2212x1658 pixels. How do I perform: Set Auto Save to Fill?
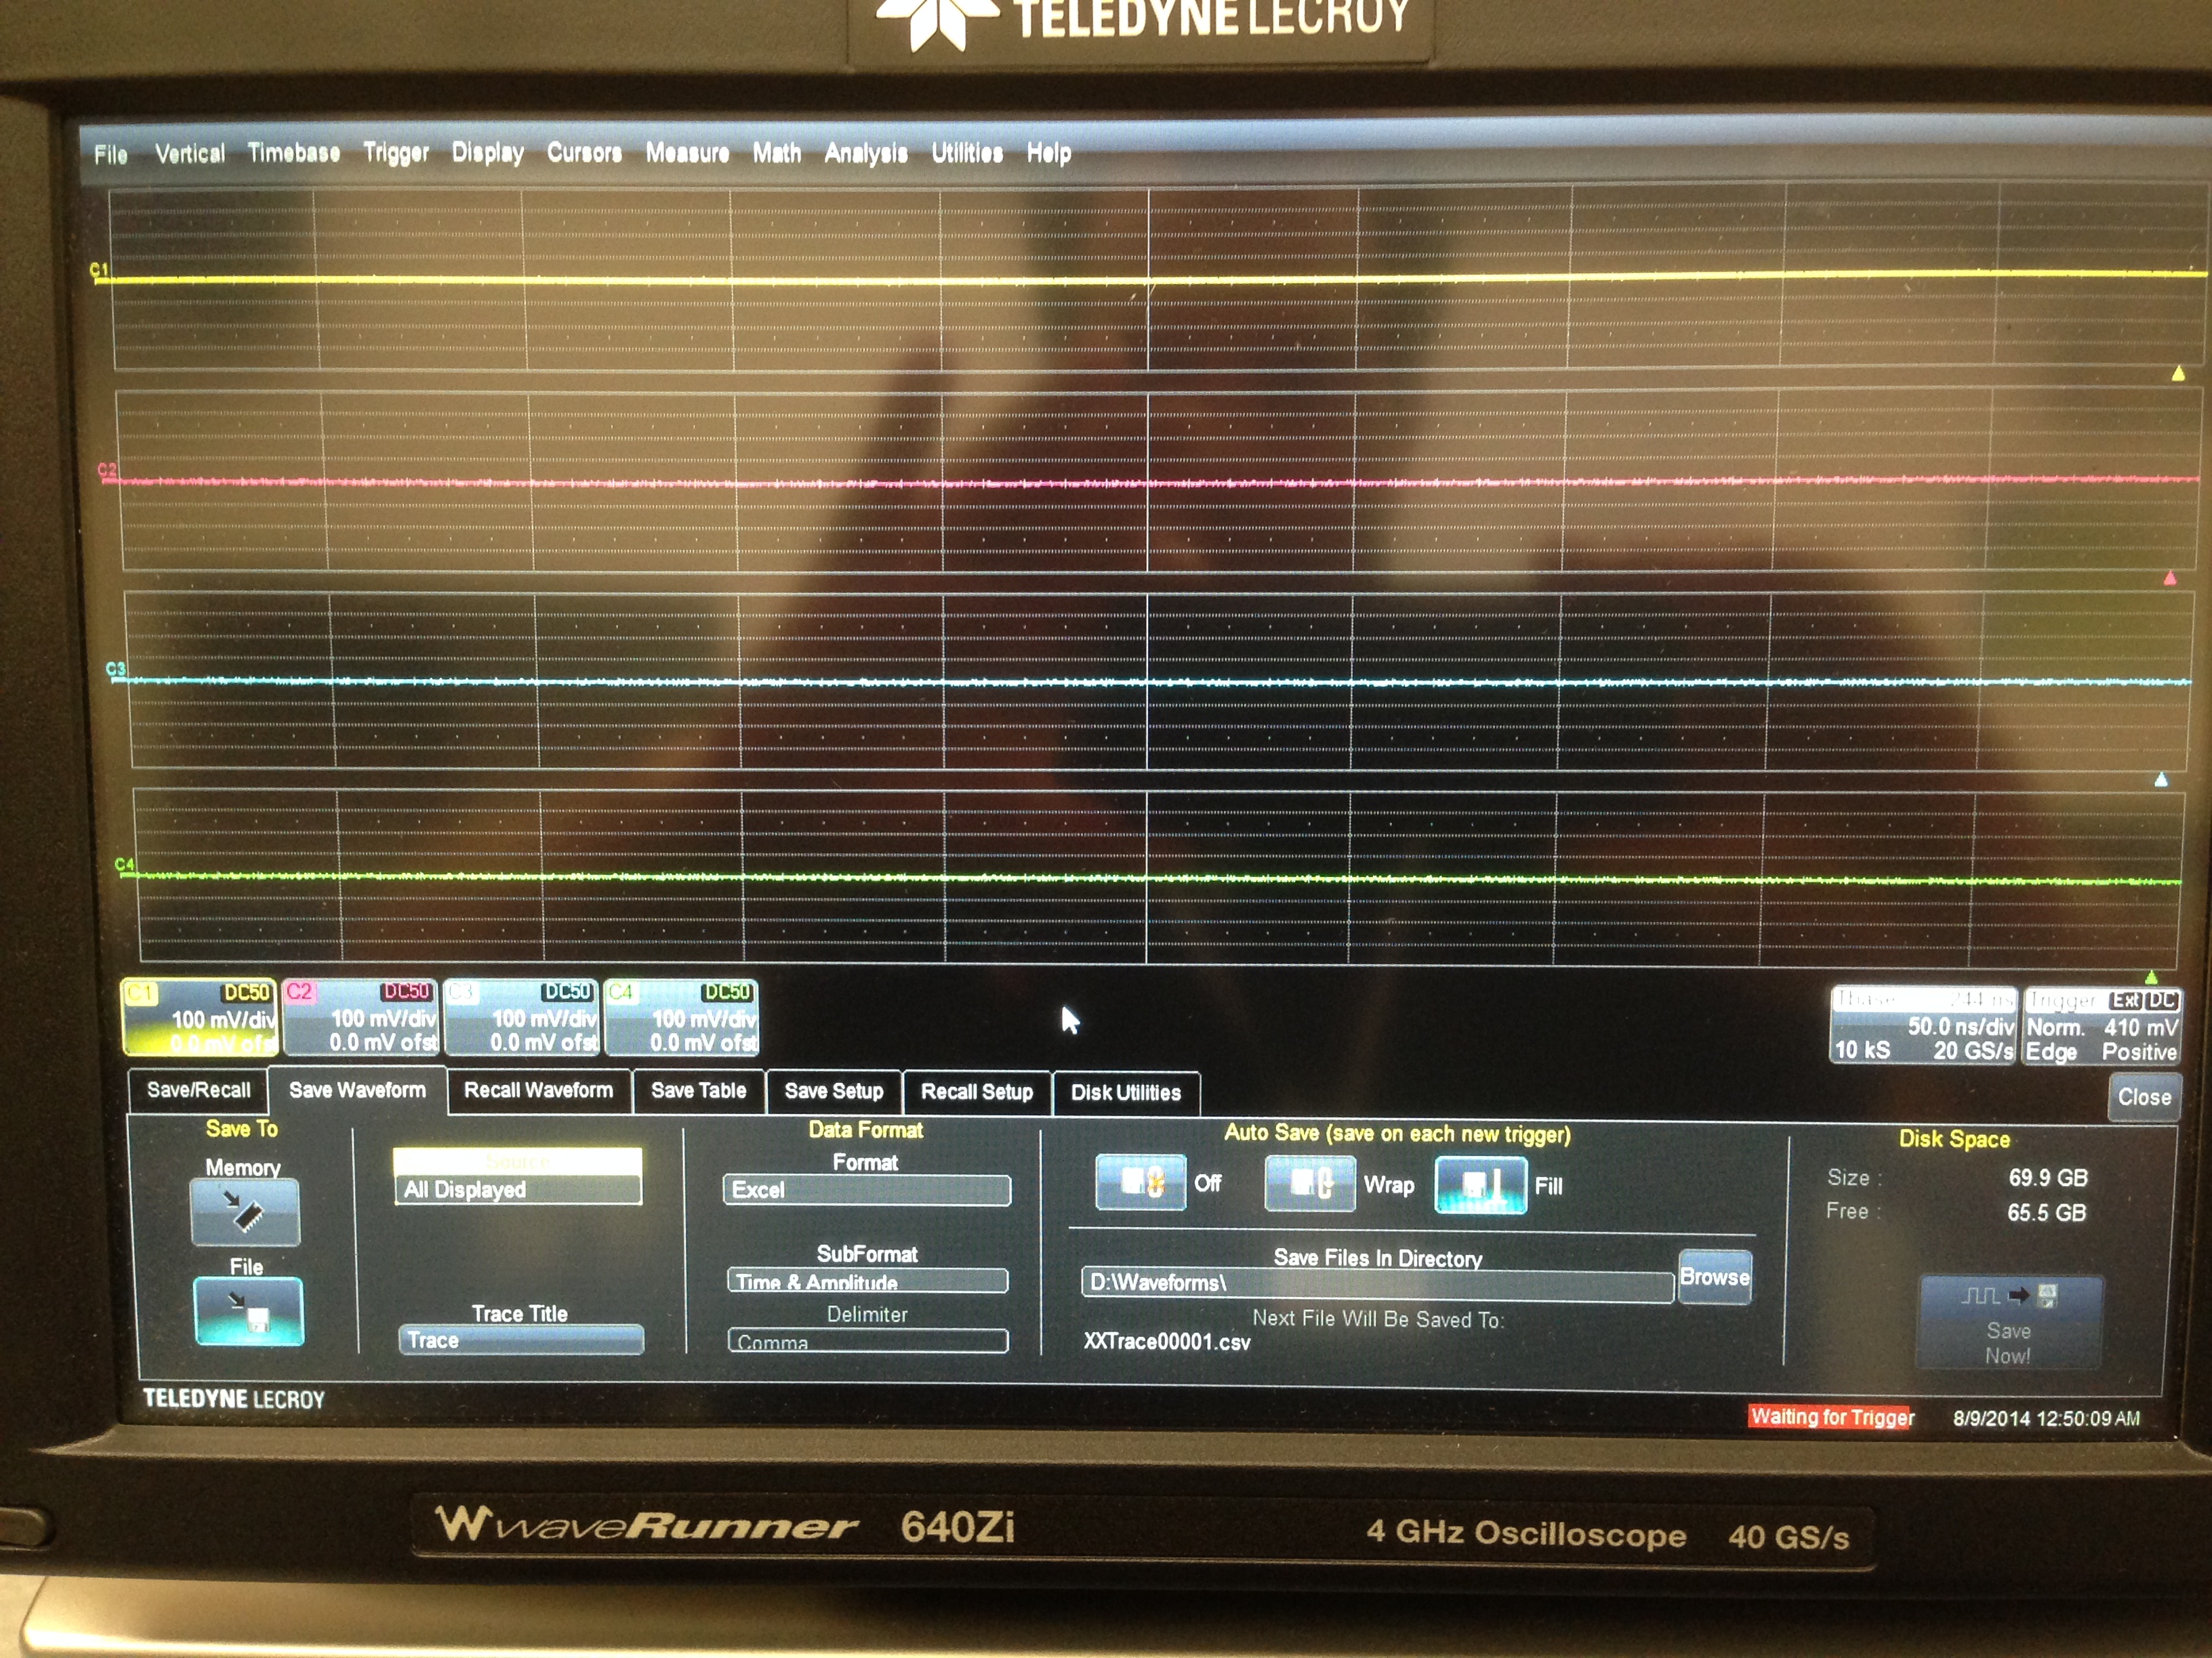[1481, 1185]
